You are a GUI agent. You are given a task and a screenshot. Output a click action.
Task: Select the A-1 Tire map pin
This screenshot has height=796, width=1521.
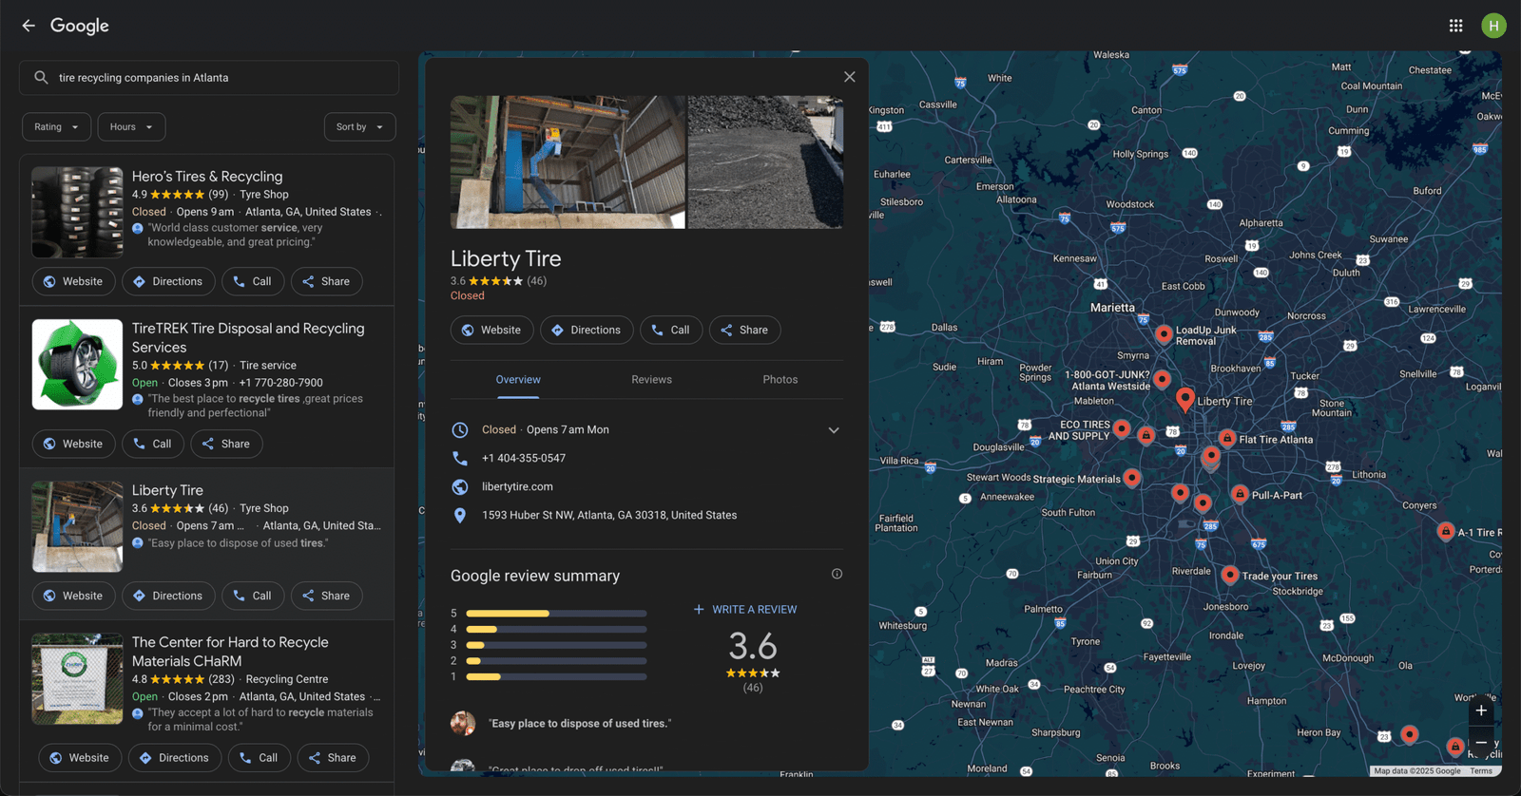pos(1445,531)
